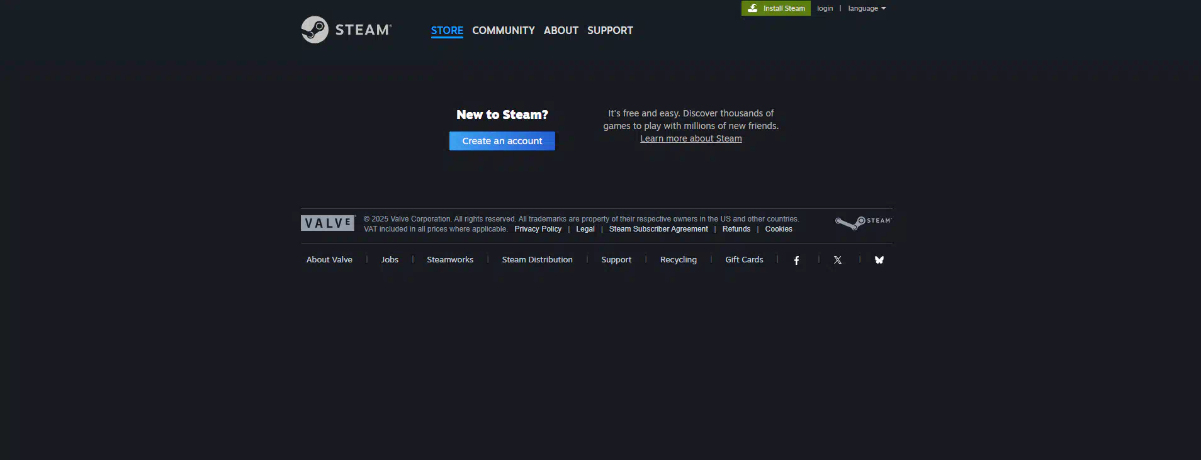Open the STORE menu

pyautogui.click(x=447, y=30)
